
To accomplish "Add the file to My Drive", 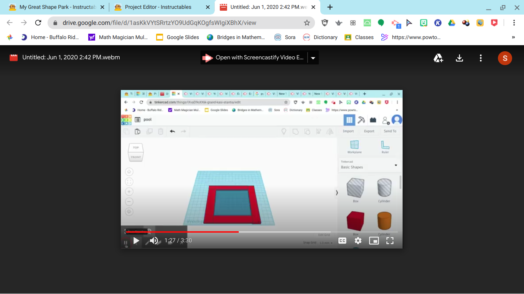I will (438, 58).
